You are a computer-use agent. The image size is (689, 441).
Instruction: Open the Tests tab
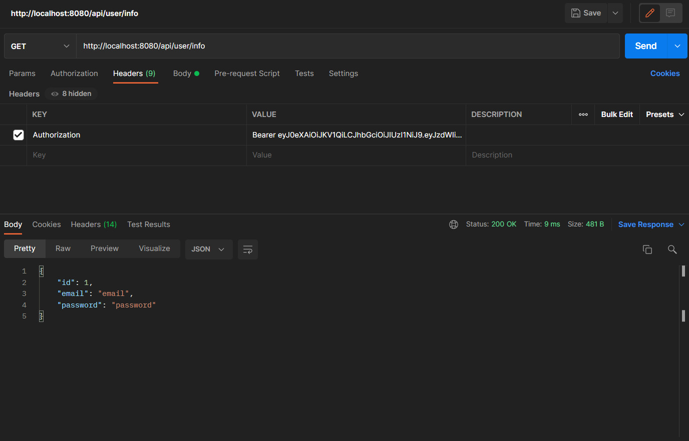tap(304, 73)
